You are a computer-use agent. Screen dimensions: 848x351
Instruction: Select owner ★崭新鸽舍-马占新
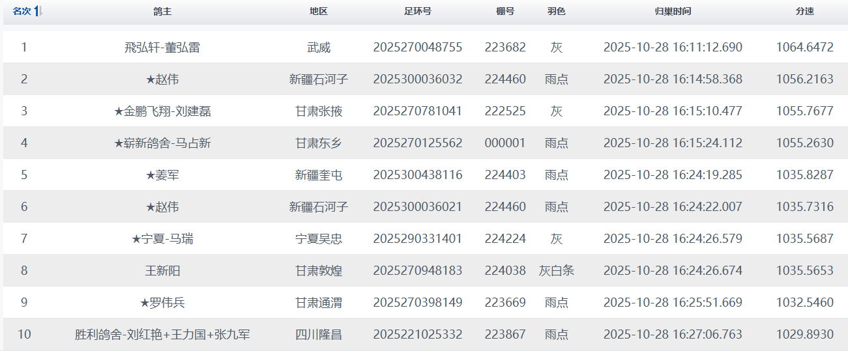click(162, 143)
